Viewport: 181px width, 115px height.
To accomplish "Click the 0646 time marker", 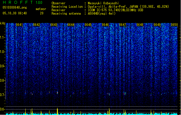I will tap(105, 25).
